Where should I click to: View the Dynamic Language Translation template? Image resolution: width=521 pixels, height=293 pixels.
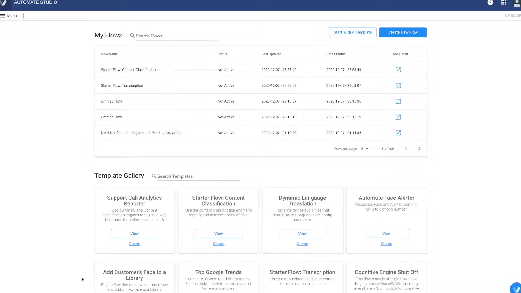click(x=302, y=233)
